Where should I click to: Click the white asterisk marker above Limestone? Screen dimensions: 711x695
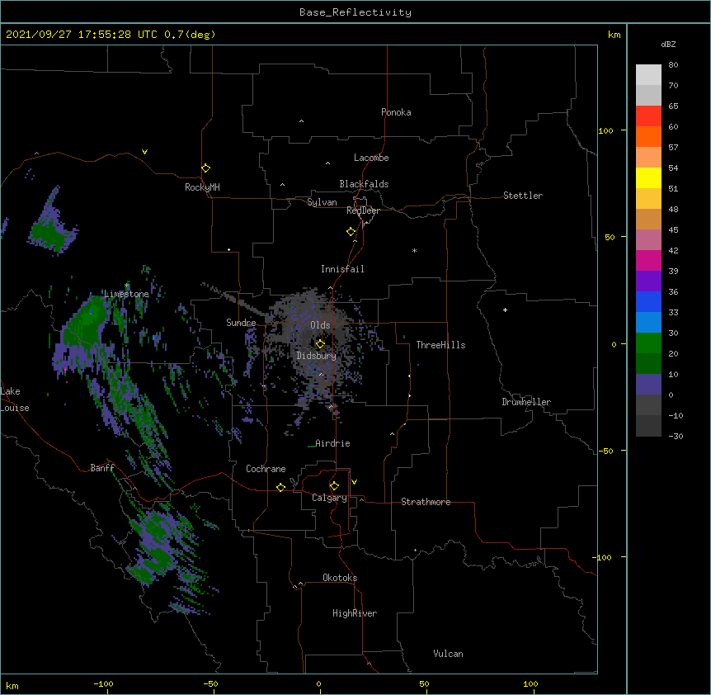tap(126, 286)
